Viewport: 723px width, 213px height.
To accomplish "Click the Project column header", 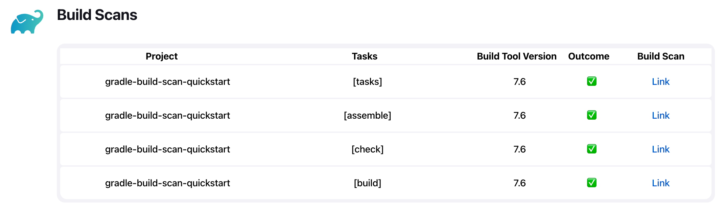I will point(162,56).
